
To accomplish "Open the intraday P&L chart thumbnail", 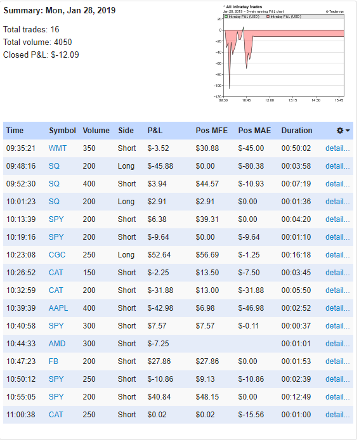I will (280, 53).
